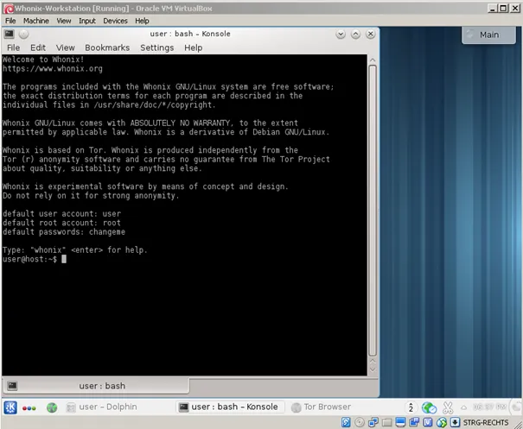Click the VirtualBox network adapters status icon

373,422
